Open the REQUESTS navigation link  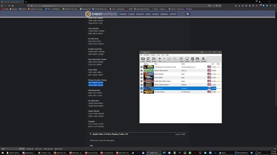140,14
